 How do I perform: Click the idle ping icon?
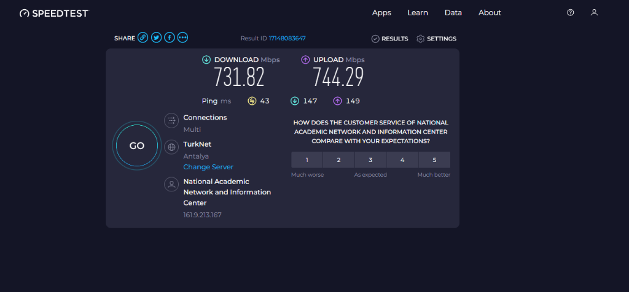click(251, 101)
